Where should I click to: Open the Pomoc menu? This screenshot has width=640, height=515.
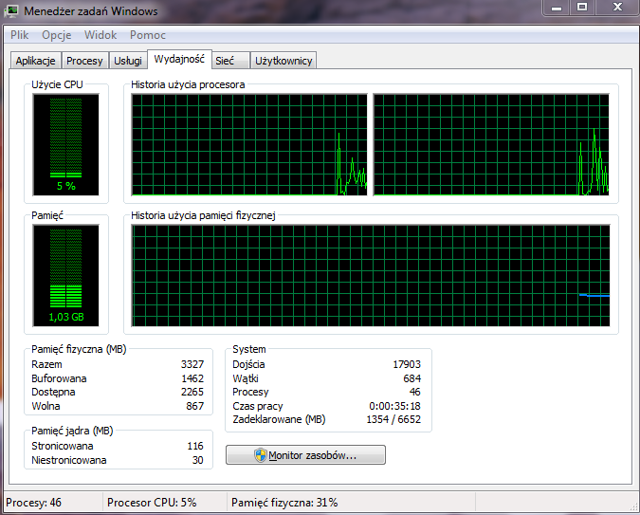[148, 35]
